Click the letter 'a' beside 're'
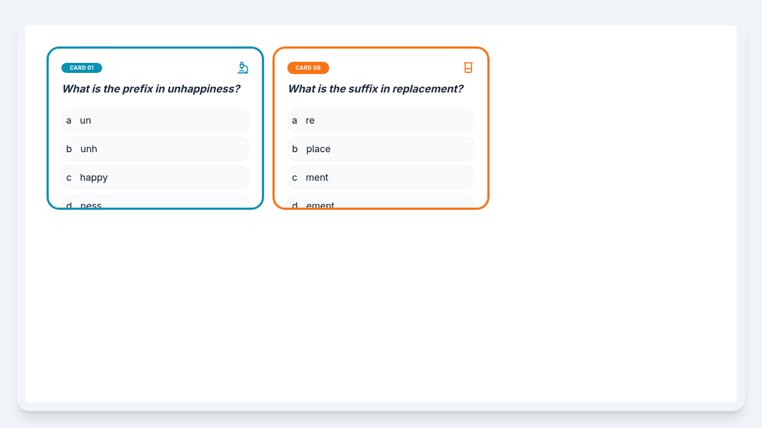This screenshot has width=762, height=428. [x=295, y=120]
